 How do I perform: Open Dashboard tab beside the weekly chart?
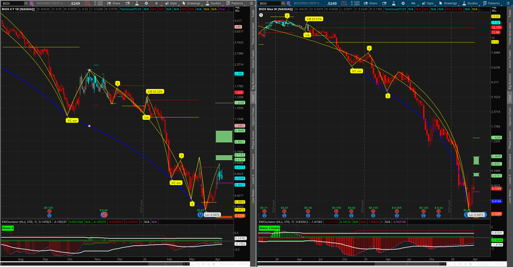[509, 162]
